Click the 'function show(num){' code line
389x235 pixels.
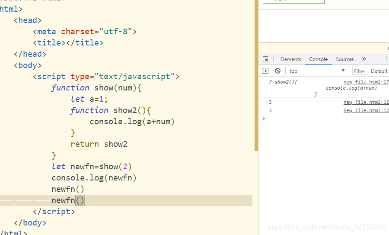(x=96, y=88)
